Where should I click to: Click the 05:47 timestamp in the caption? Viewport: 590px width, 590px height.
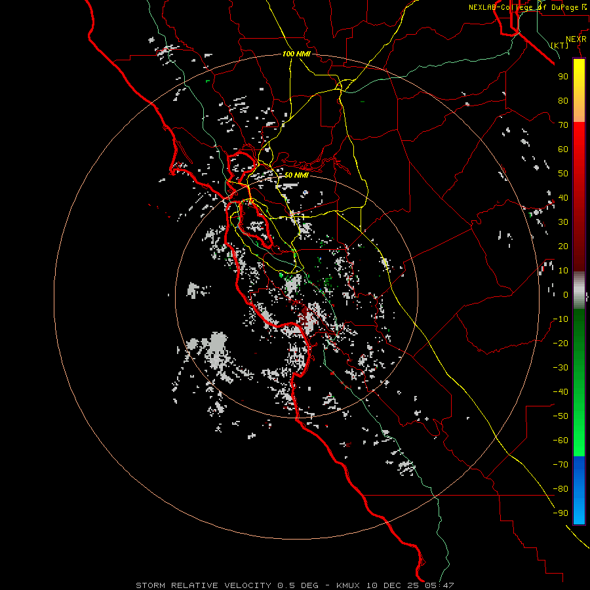pyautogui.click(x=439, y=585)
